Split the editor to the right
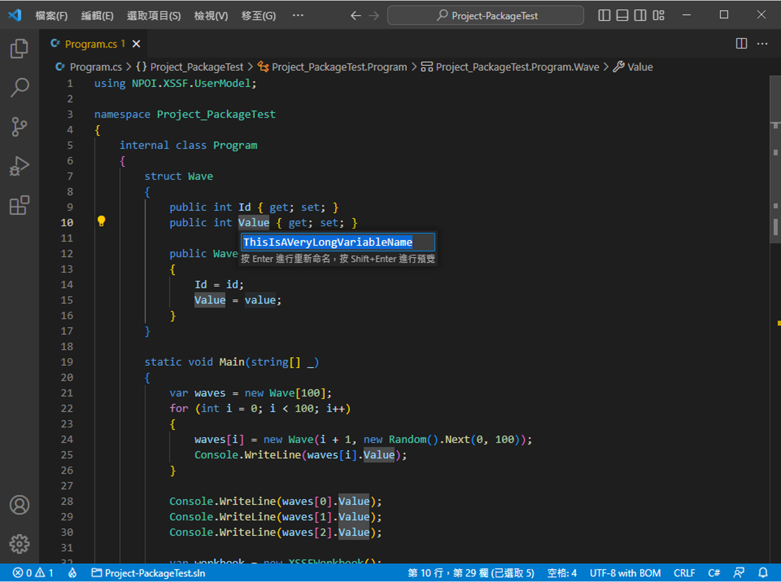The width and height of the screenshot is (781, 582). coord(741,43)
